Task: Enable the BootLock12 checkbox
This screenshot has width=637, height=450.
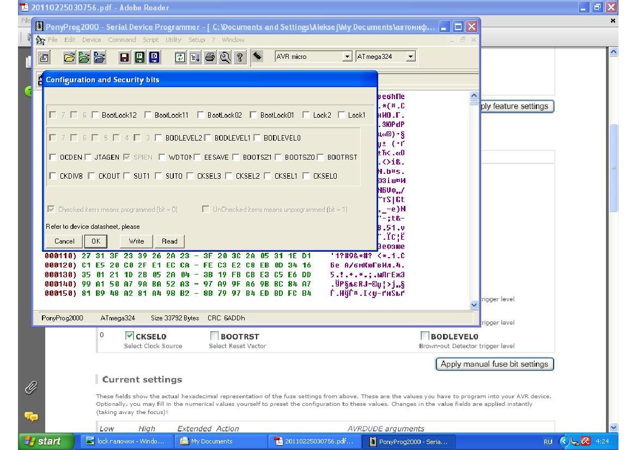Action: [95, 115]
